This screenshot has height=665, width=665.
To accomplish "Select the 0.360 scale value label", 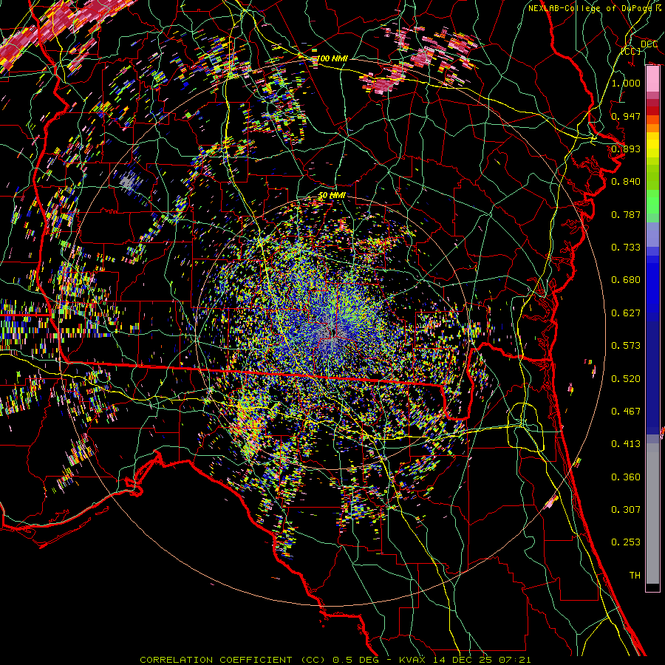I will [626, 477].
